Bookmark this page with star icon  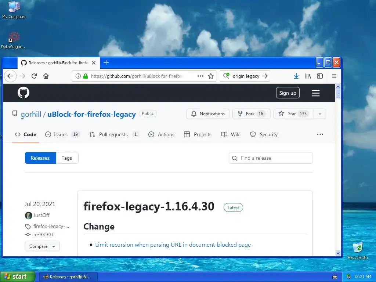coord(211,76)
